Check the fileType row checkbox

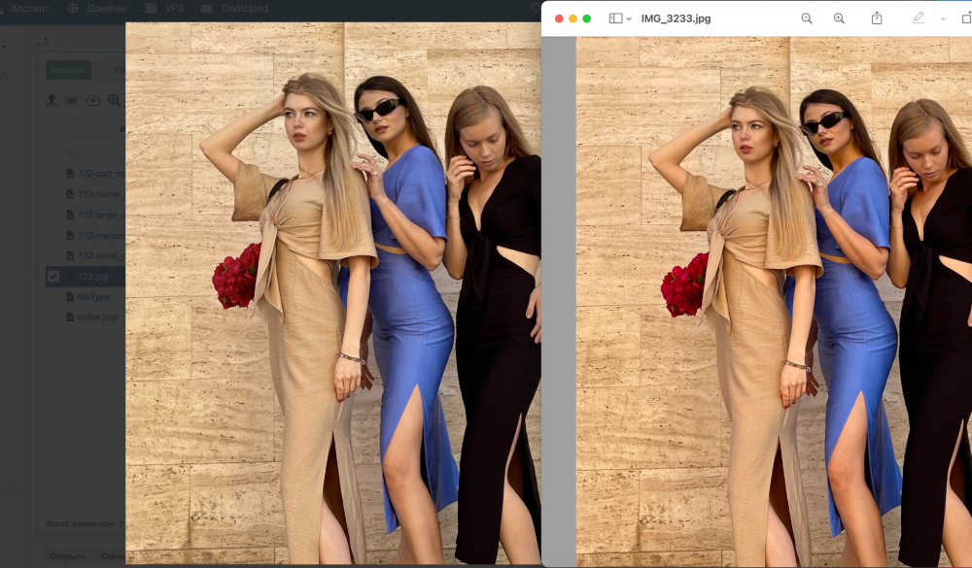[x=53, y=297]
